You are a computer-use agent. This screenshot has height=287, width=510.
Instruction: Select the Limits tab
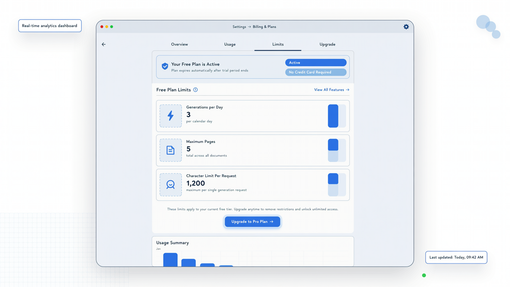point(278,44)
